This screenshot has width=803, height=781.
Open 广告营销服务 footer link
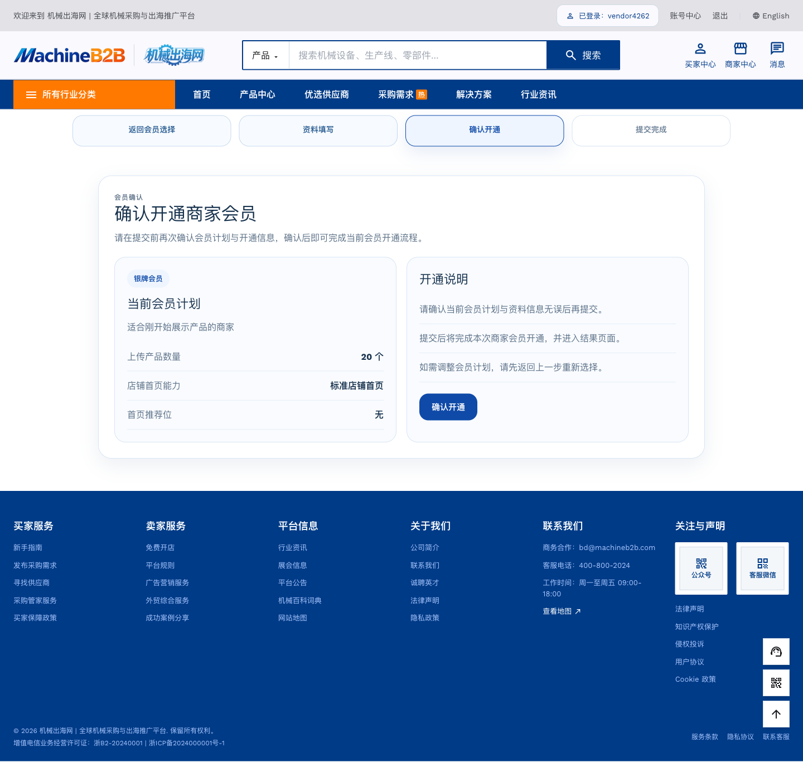pyautogui.click(x=167, y=582)
